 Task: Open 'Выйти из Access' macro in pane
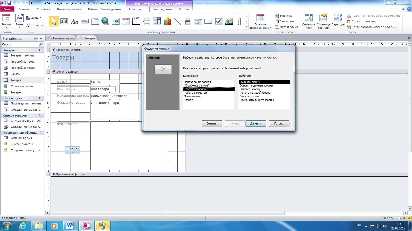click(x=22, y=144)
